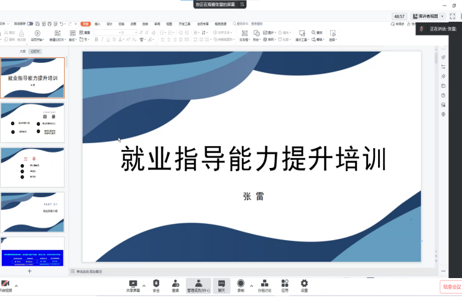Click the Share Screen (共享屏幕) icon
Screen dimensions: 462x298
click(x=133, y=284)
